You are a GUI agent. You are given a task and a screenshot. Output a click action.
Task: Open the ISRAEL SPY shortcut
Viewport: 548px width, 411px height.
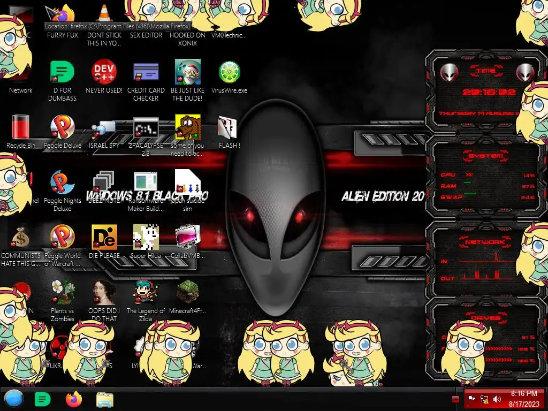pos(104,130)
